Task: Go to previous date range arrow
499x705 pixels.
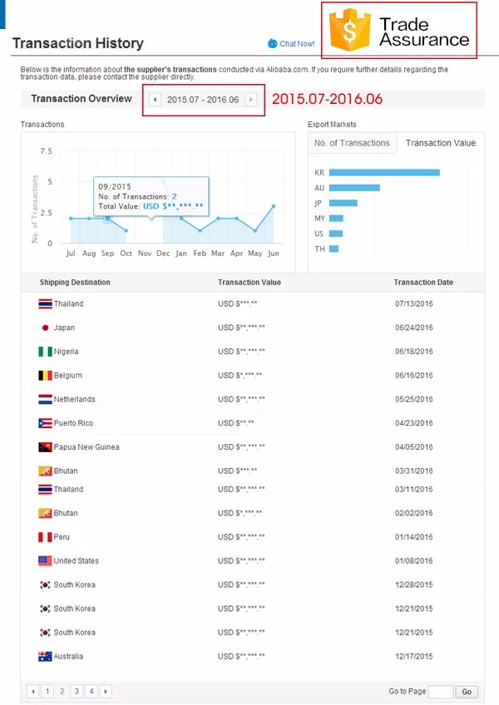Action: point(155,100)
